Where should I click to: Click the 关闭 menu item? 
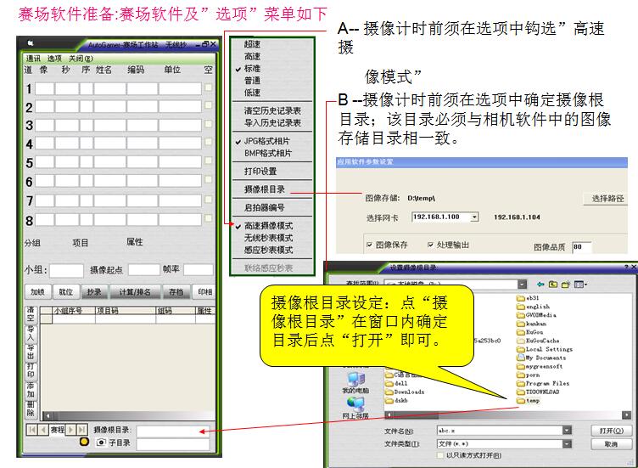point(81,59)
